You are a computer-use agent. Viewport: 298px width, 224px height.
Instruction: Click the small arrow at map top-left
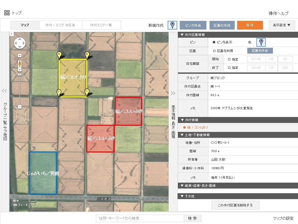click(x=11, y=34)
